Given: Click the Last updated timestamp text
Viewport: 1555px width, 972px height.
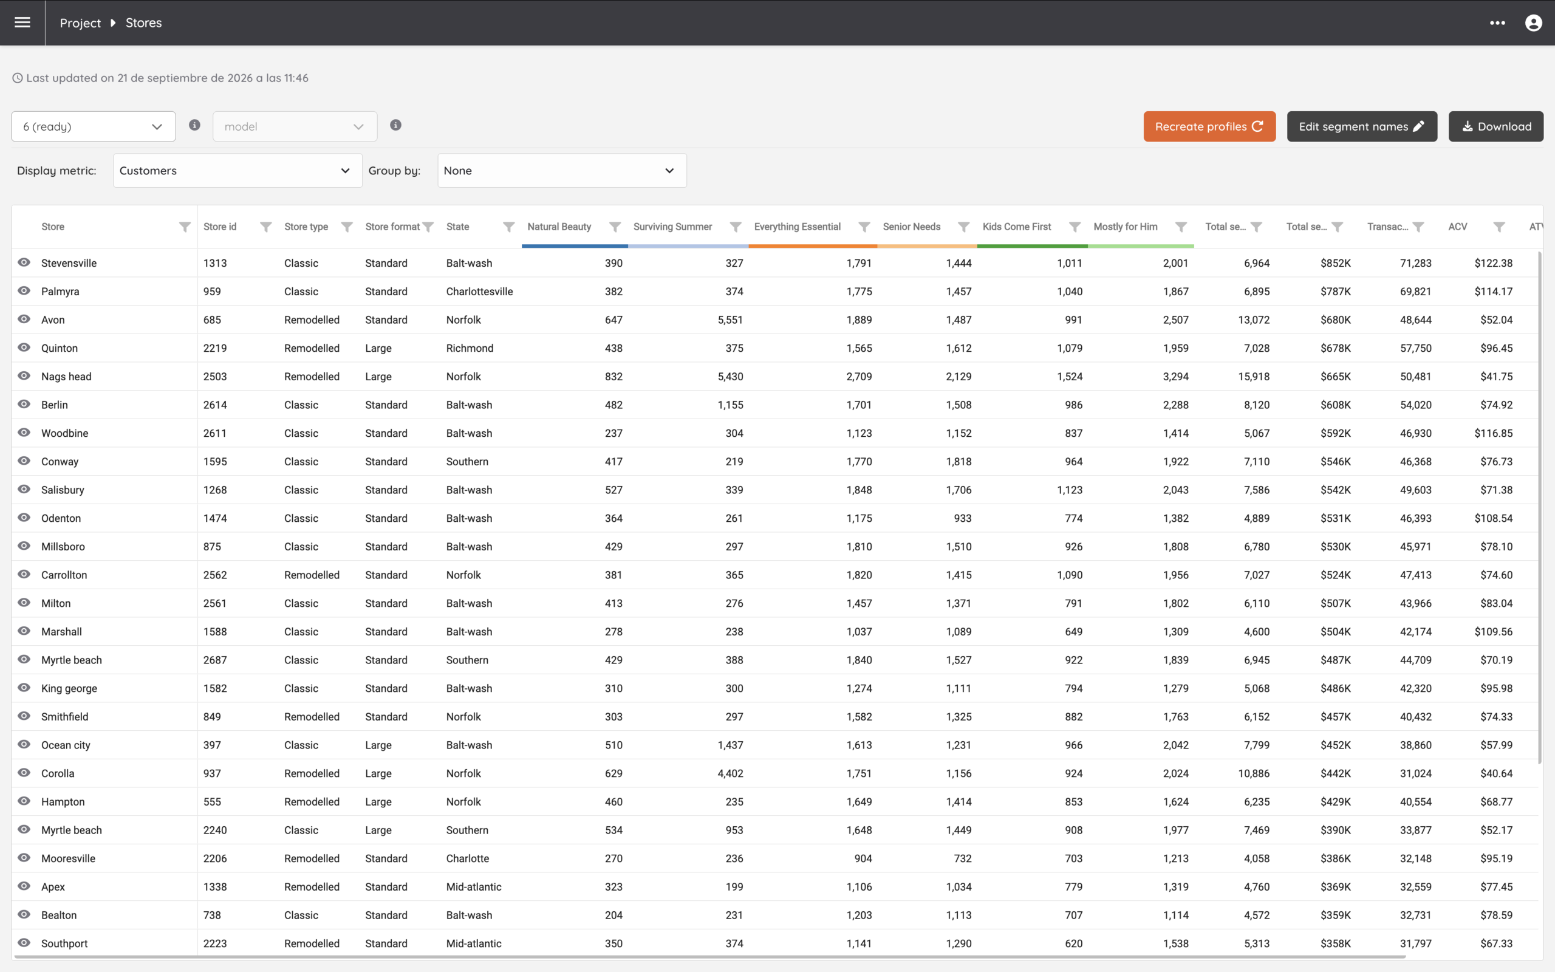Looking at the screenshot, I should 167,78.
